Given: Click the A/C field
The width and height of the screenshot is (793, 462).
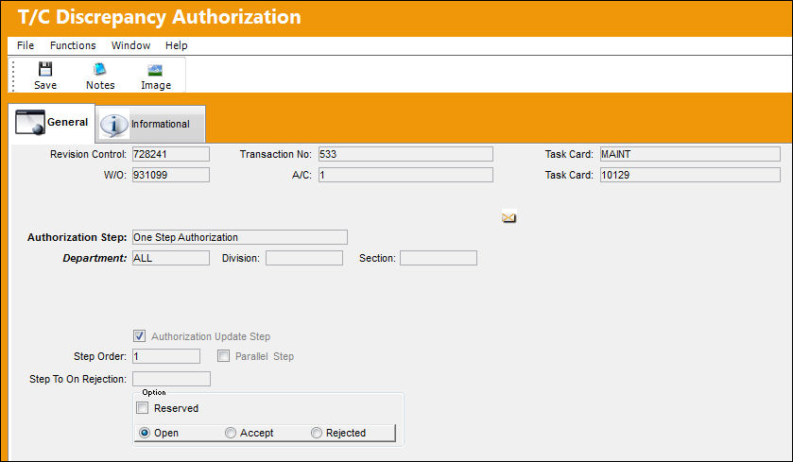Looking at the screenshot, I should point(405,175).
